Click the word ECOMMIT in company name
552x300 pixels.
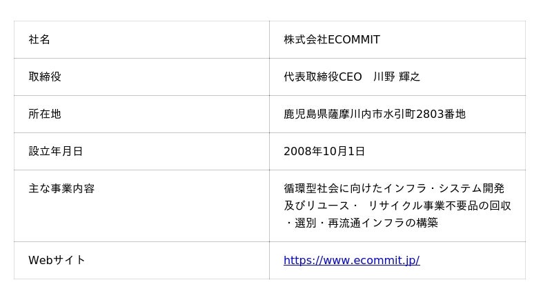(x=353, y=39)
